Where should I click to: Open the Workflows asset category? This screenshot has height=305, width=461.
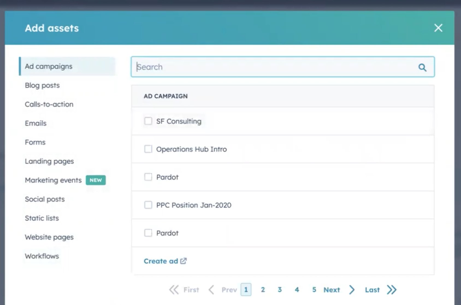42,256
